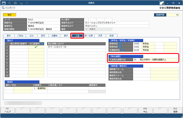
Task: Click 銀行／支店 code field first row
Action: coord(9,88)
